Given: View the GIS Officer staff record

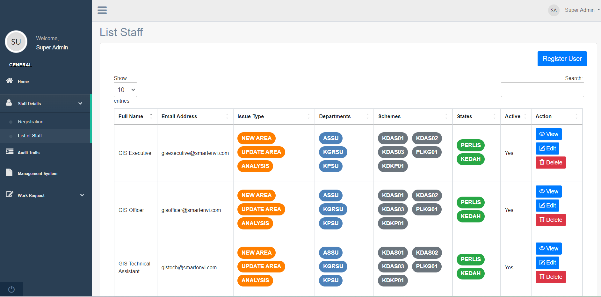Looking at the screenshot, I should pos(548,192).
